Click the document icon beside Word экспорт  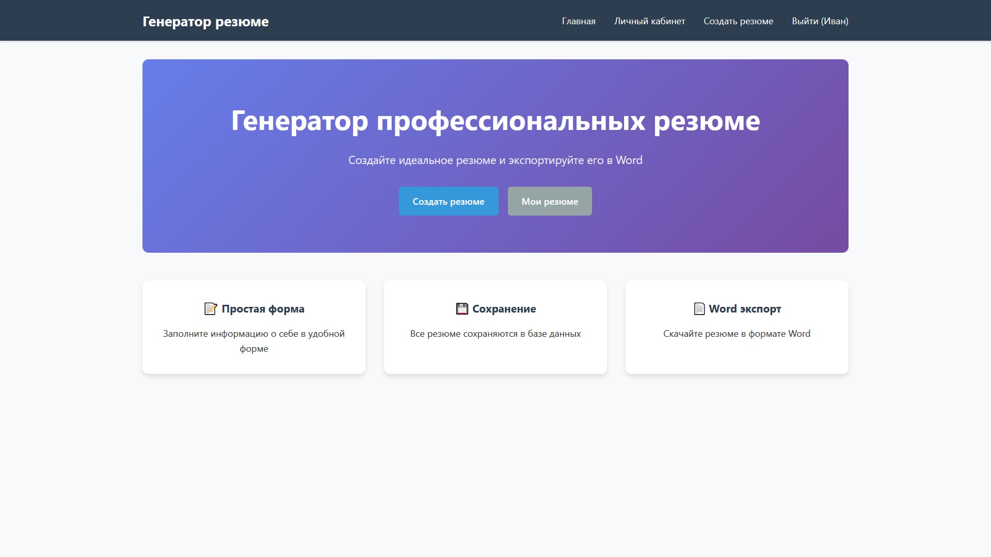click(x=699, y=309)
